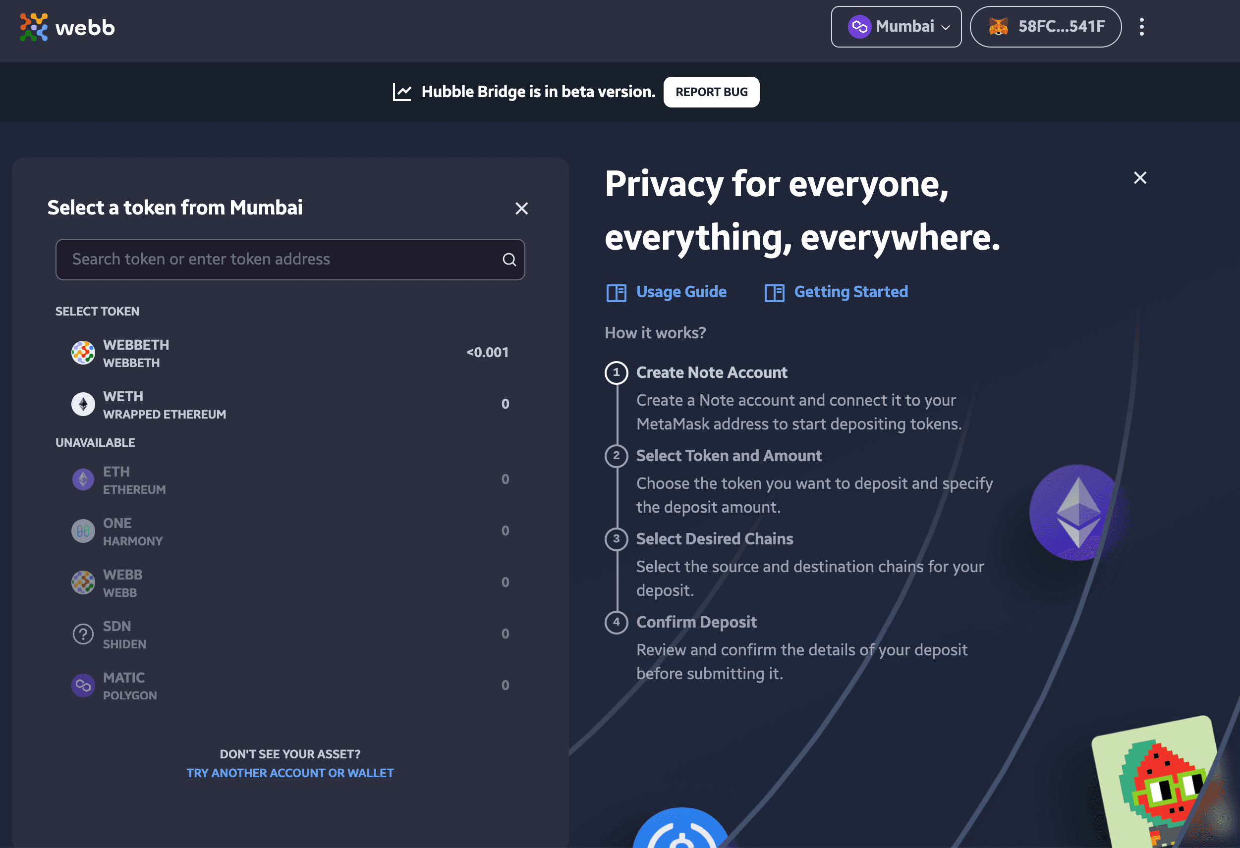Image resolution: width=1240 pixels, height=848 pixels.
Task: Click the MATIC Polygon token icon
Action: point(83,686)
